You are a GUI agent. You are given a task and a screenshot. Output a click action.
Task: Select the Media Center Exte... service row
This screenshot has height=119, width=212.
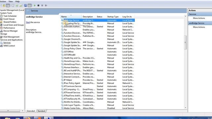[98, 108]
